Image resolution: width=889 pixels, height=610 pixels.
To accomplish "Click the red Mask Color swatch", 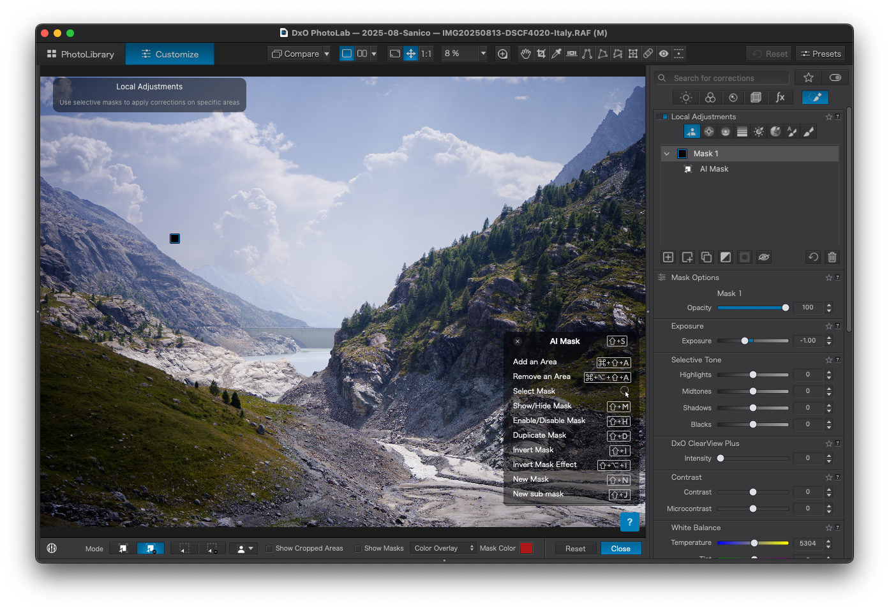I will (x=526, y=548).
